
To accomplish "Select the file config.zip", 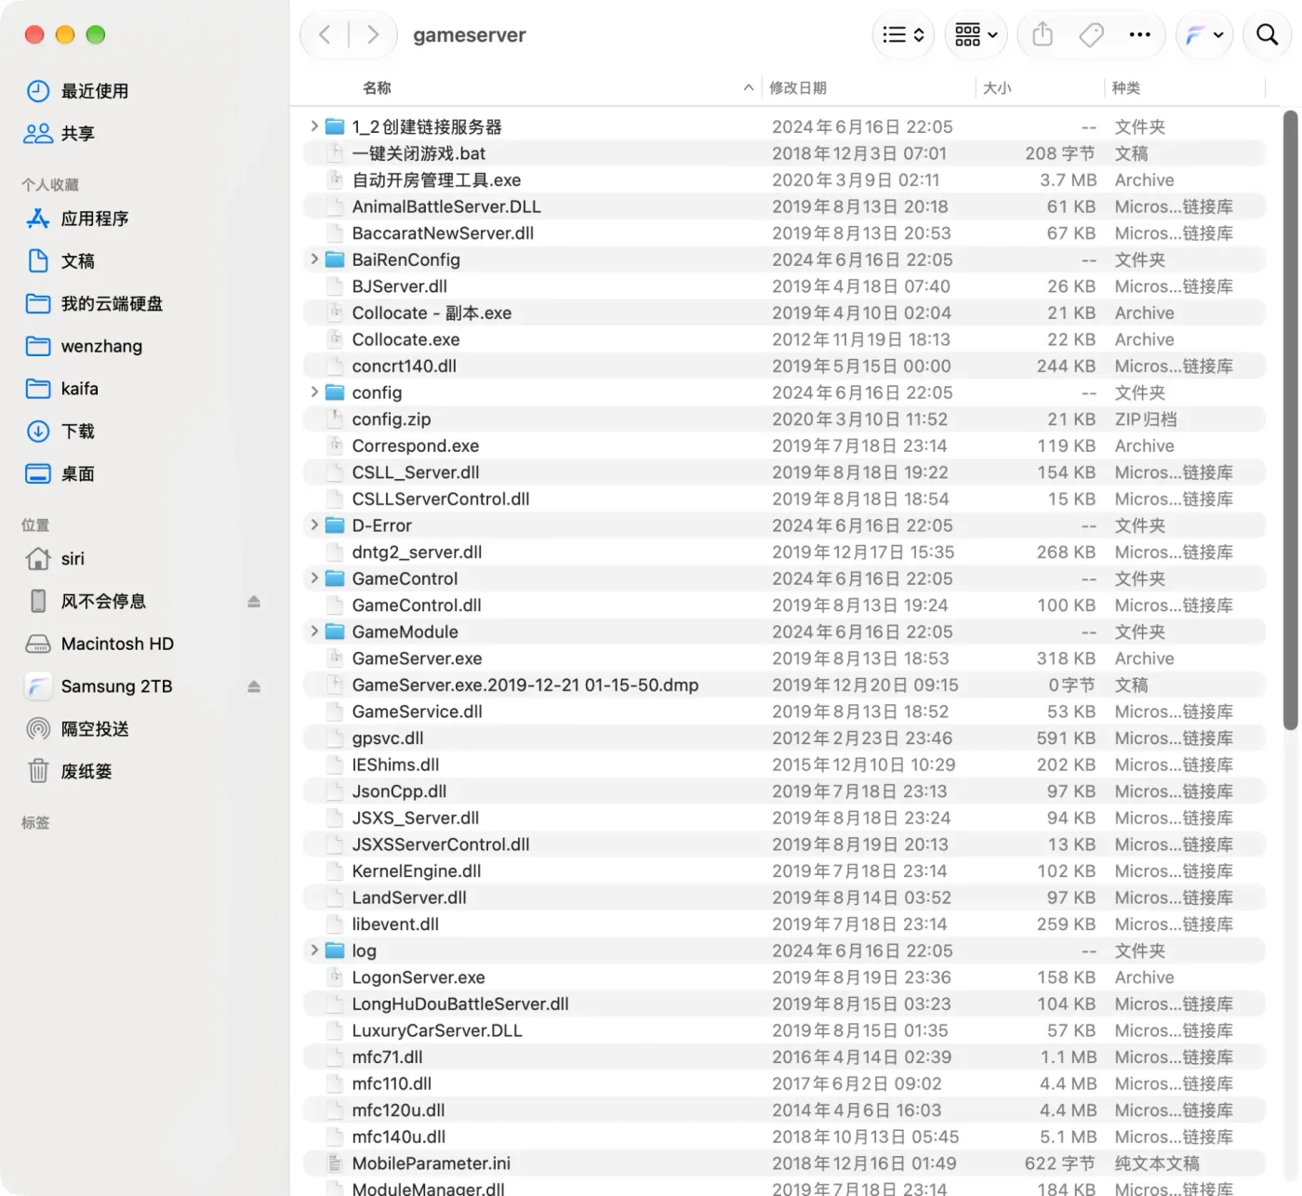I will 784,419.
